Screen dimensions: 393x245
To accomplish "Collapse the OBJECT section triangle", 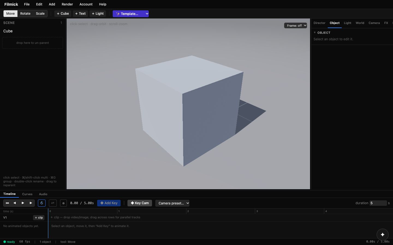I will 315,32.
